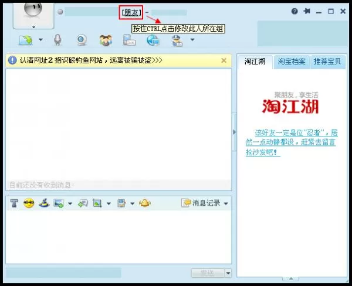The width and height of the screenshot is (352, 286).
Task: Switch to 推荐宝贝 tab
Action: pos(327,62)
